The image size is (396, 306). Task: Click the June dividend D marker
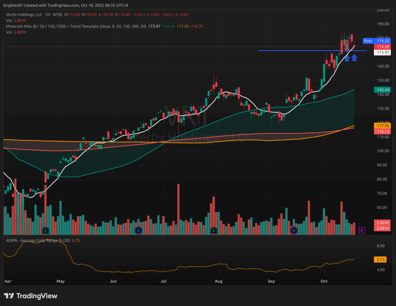138,231
